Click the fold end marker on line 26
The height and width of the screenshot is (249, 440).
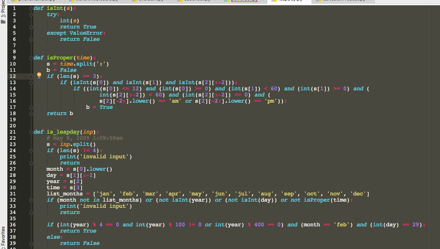click(31, 163)
